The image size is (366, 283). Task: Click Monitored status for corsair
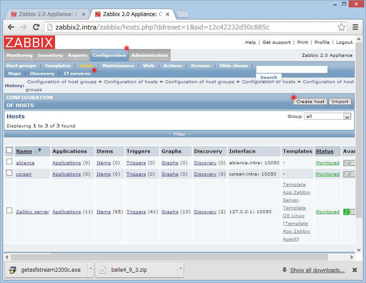pos(327,174)
